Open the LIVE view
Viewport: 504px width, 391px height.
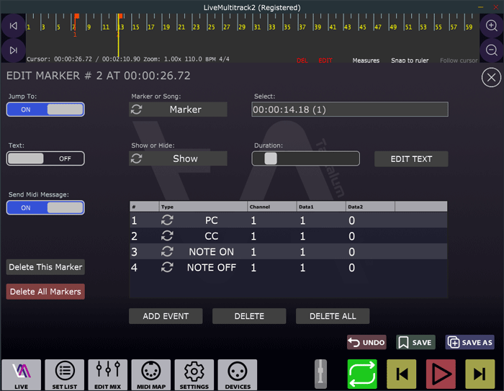pos(21,374)
